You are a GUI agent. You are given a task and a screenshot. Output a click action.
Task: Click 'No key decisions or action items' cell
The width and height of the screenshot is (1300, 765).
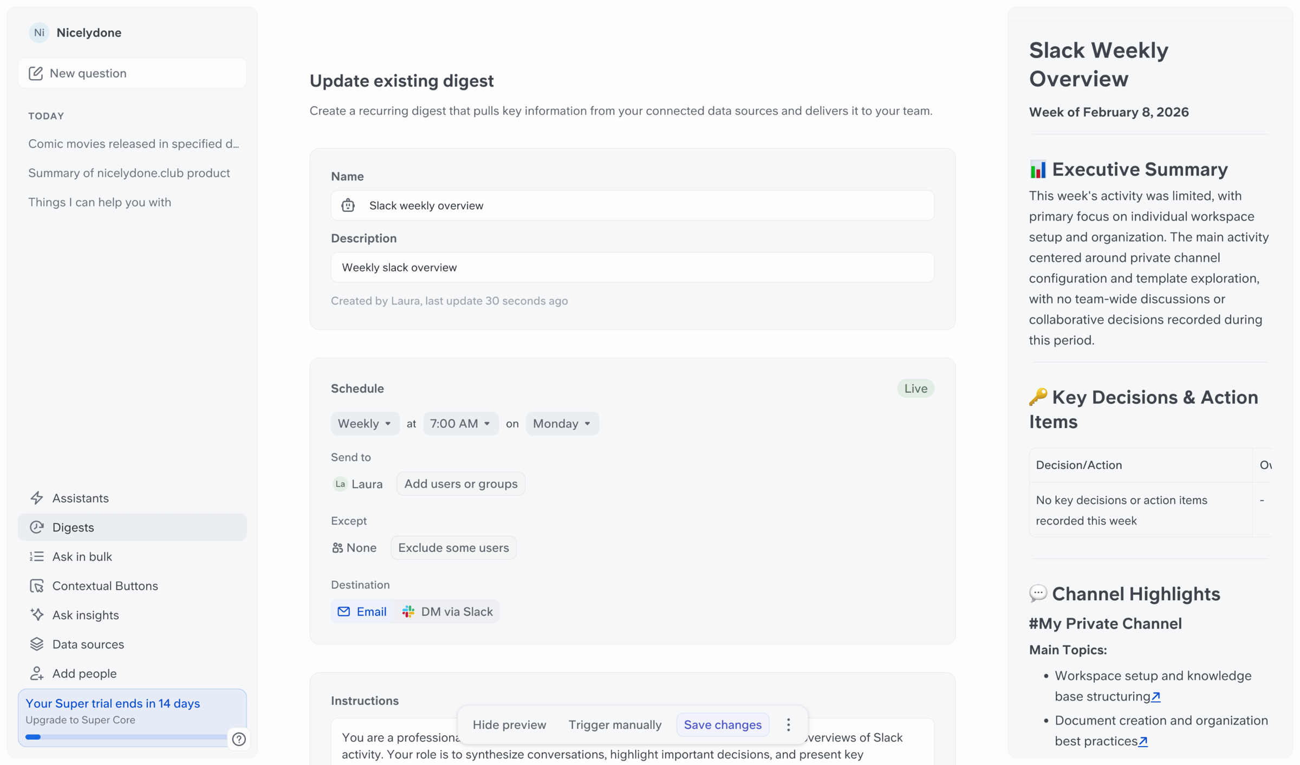click(x=1141, y=510)
